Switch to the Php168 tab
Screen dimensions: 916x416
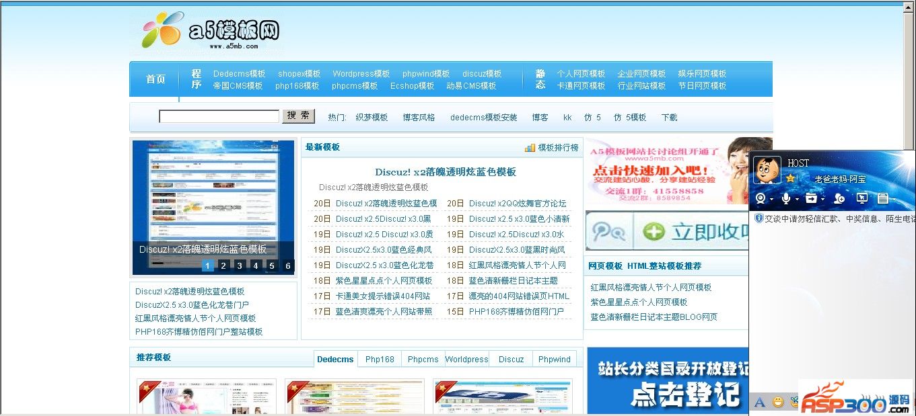click(x=380, y=360)
